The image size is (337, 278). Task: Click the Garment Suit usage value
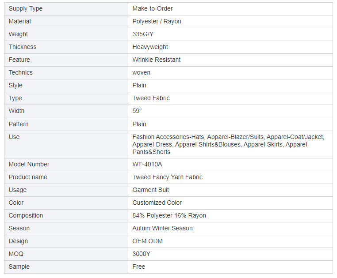tap(150, 190)
